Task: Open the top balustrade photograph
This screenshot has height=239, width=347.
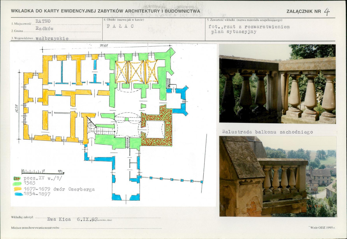Action: 277,84
